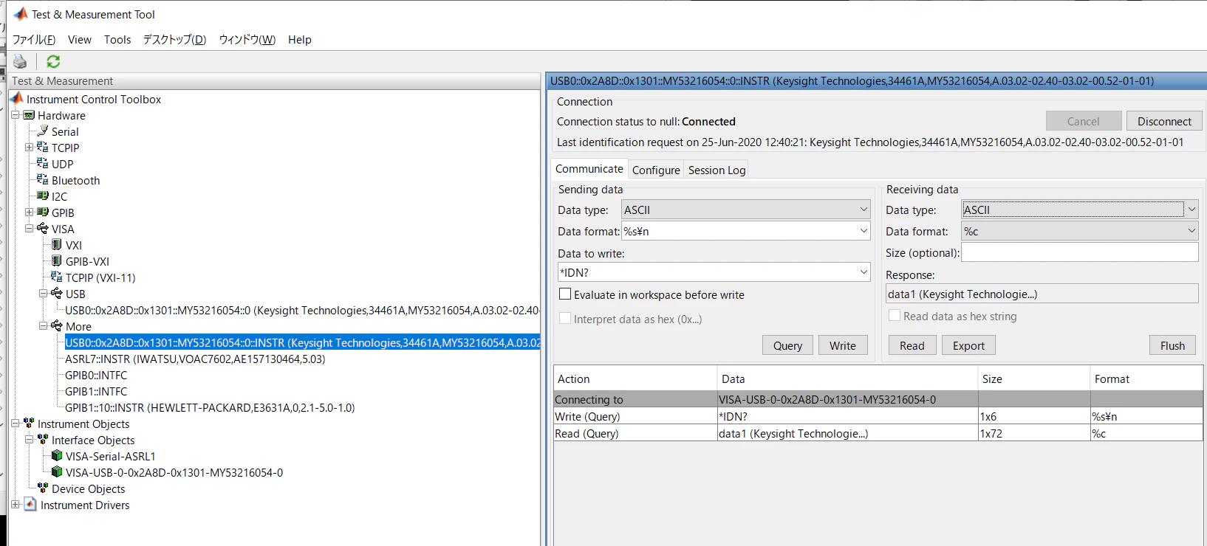Click the green refresh toolbar icon
The height and width of the screenshot is (546, 1207).
tap(53, 61)
